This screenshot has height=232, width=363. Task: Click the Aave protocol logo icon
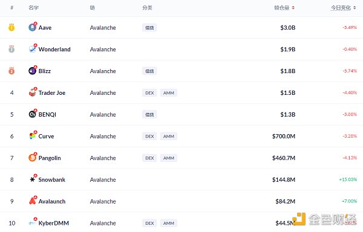point(33,27)
